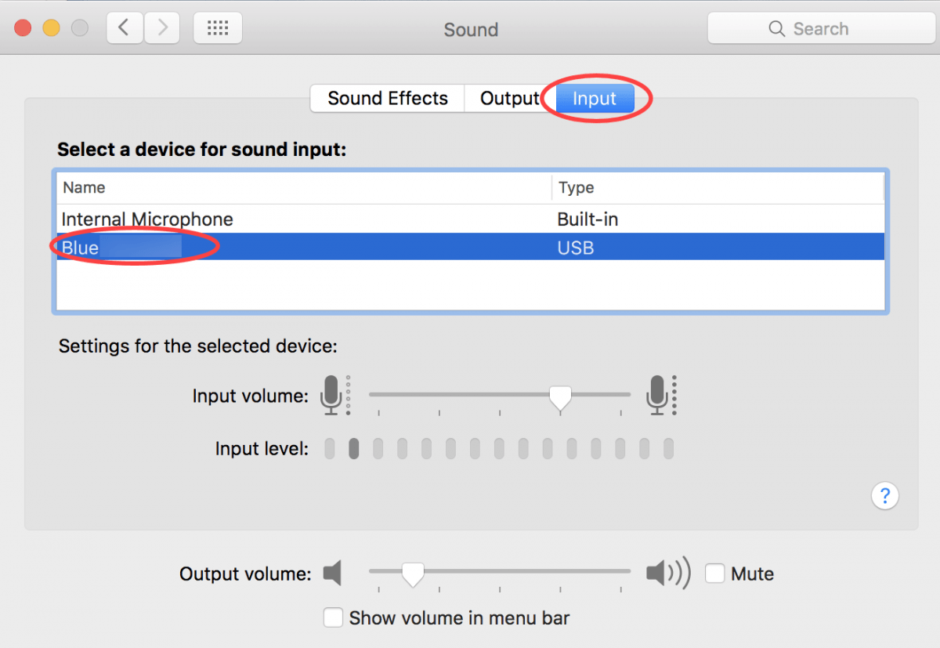Click the high input volume microphone icon
Screen dimensions: 940x648
coord(656,395)
